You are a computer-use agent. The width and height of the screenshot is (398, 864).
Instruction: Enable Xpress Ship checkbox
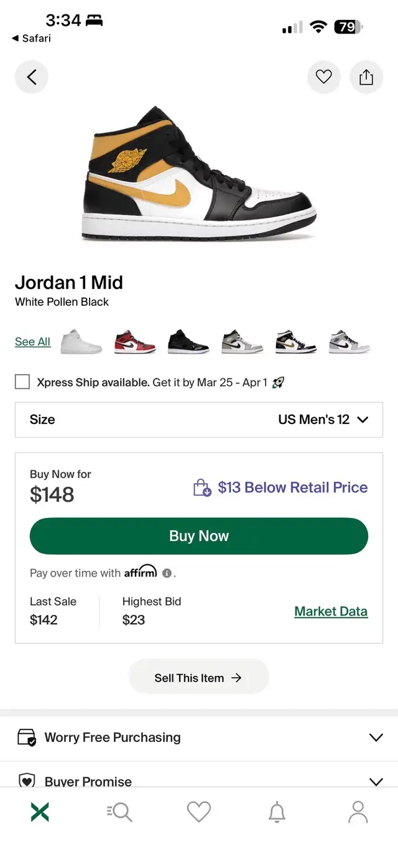tap(22, 382)
